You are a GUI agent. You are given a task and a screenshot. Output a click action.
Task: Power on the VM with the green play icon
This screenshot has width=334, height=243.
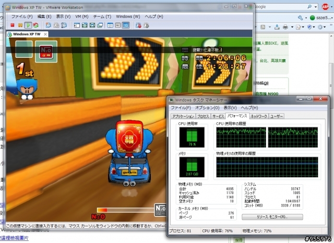(28, 25)
